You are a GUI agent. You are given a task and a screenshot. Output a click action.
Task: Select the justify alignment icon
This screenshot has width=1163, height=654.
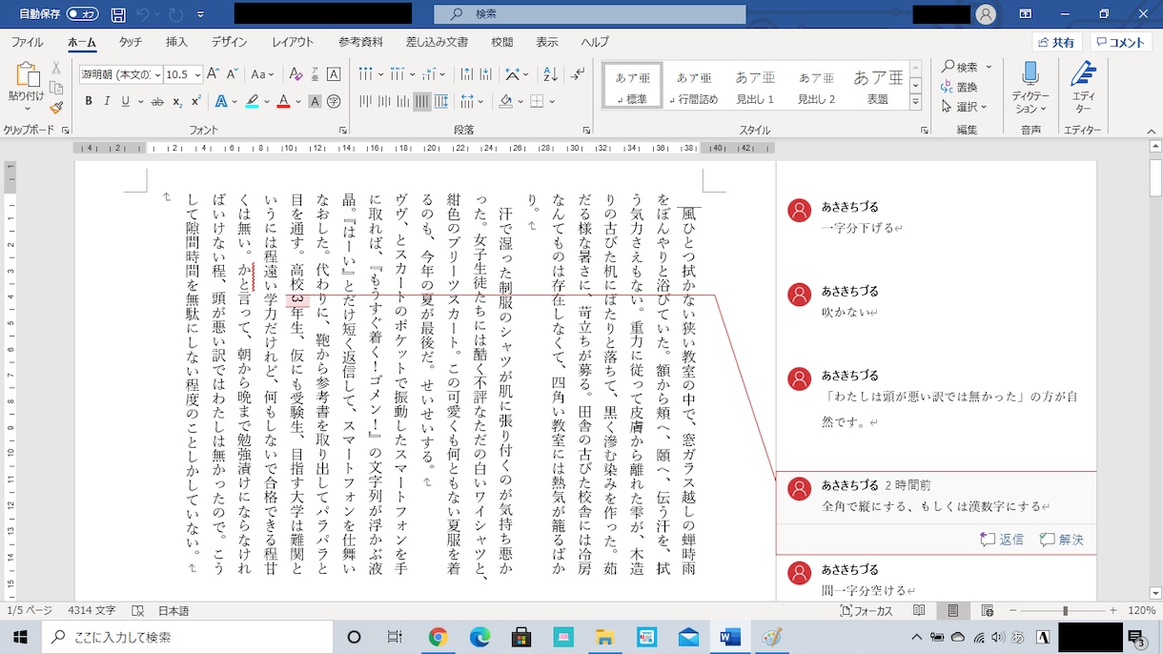(x=421, y=101)
